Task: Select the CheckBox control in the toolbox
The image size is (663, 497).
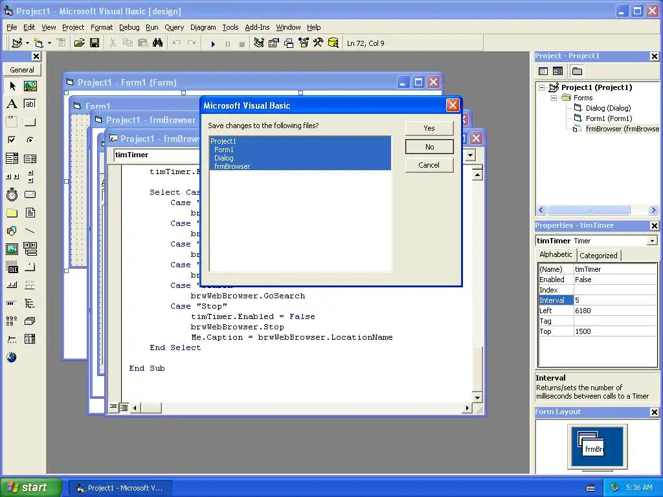Action: tap(12, 140)
